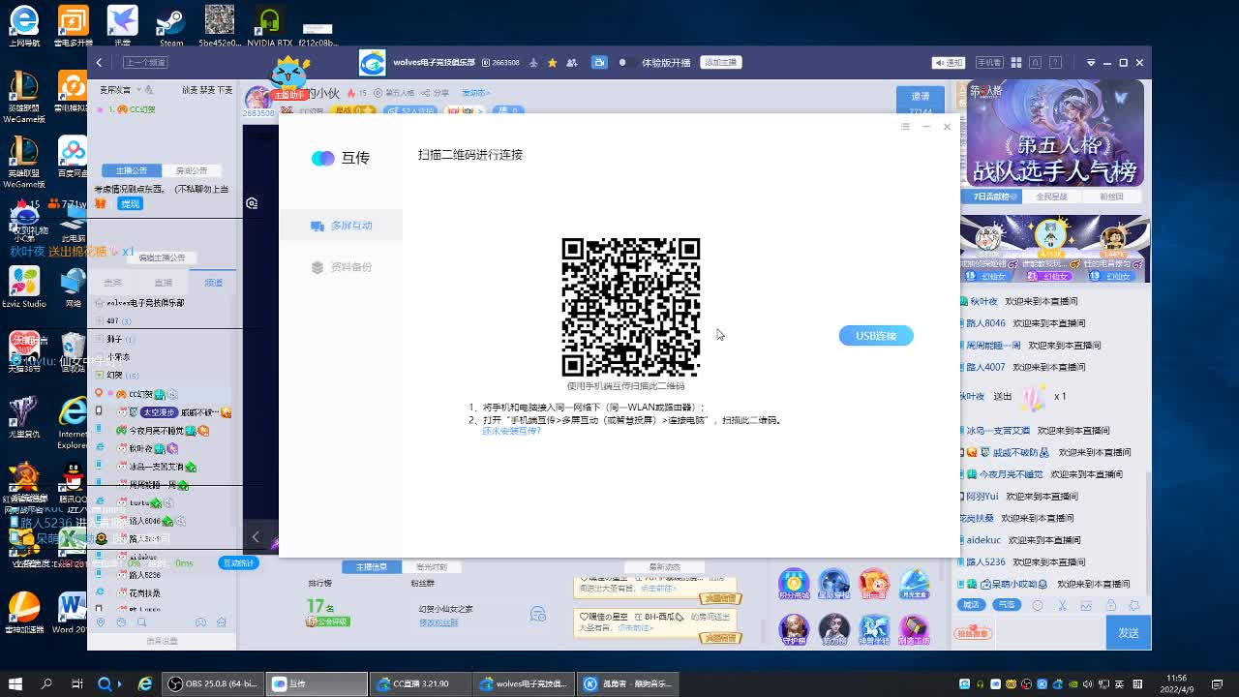
Task: Open the 别墅工坊 icon
Action: coord(914,630)
